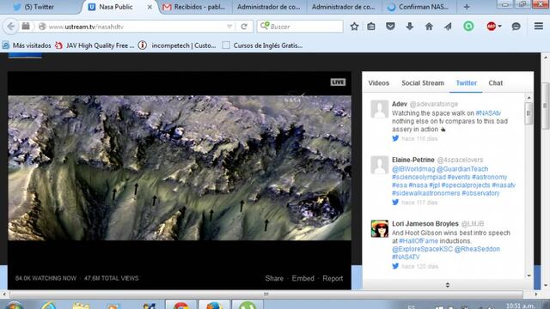Select the Twitter panel tab
Viewport: 550px width, 309px height.
pos(466,83)
